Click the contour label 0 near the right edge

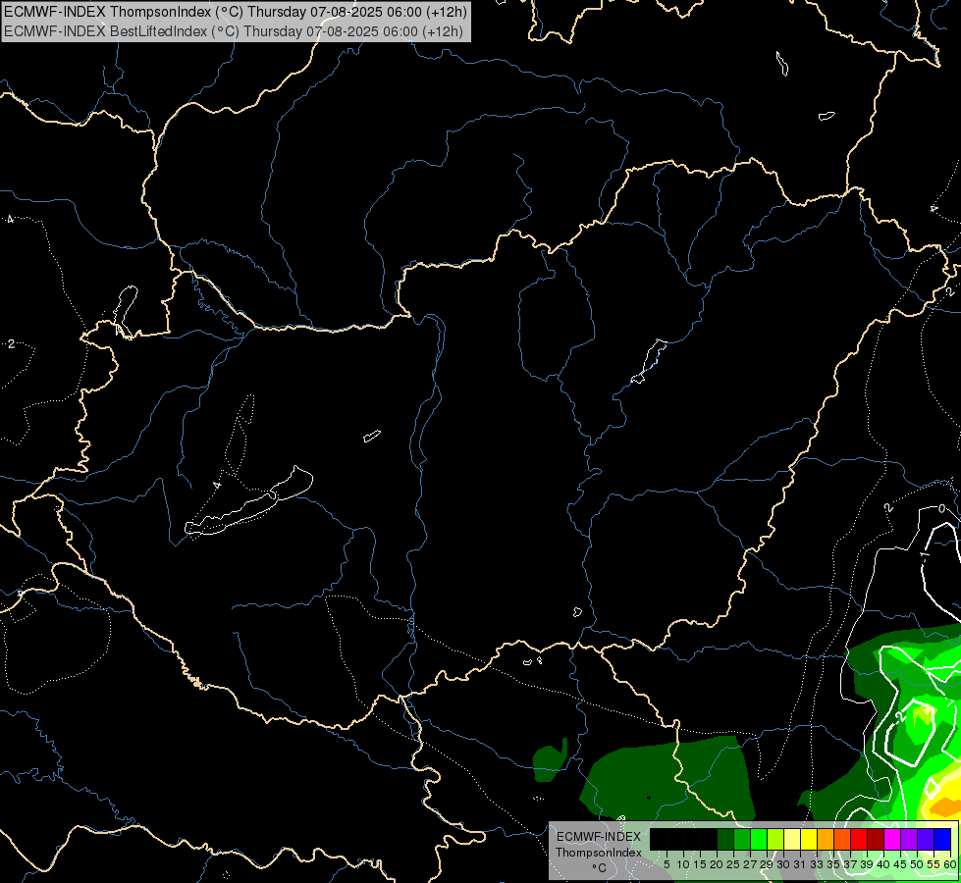[x=942, y=508]
